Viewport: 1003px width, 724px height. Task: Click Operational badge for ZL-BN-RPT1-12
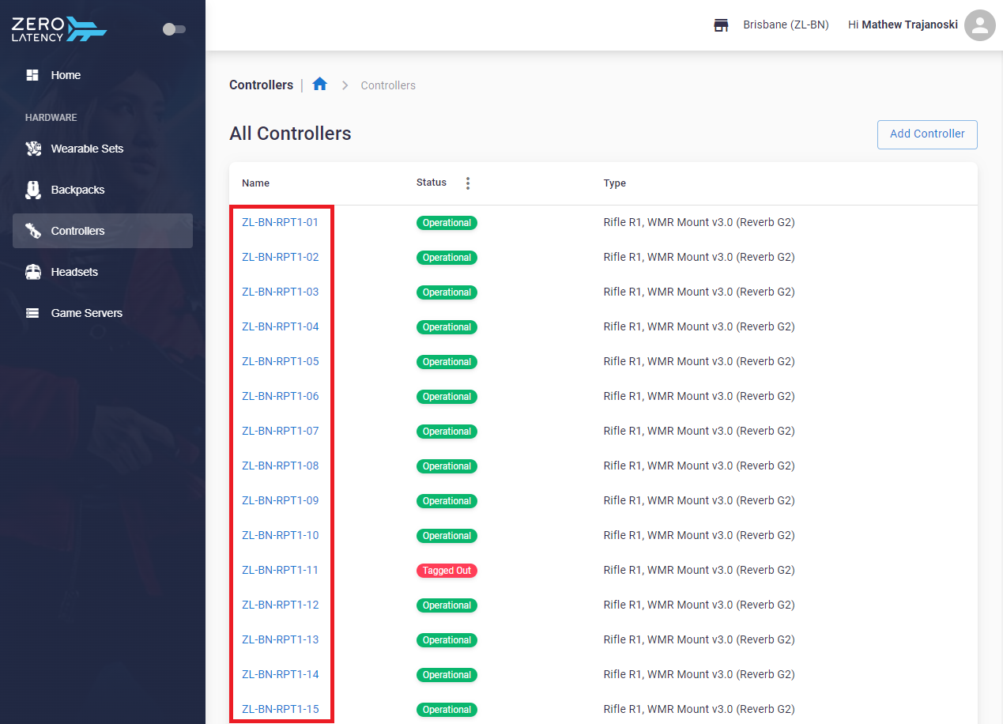[x=447, y=605]
